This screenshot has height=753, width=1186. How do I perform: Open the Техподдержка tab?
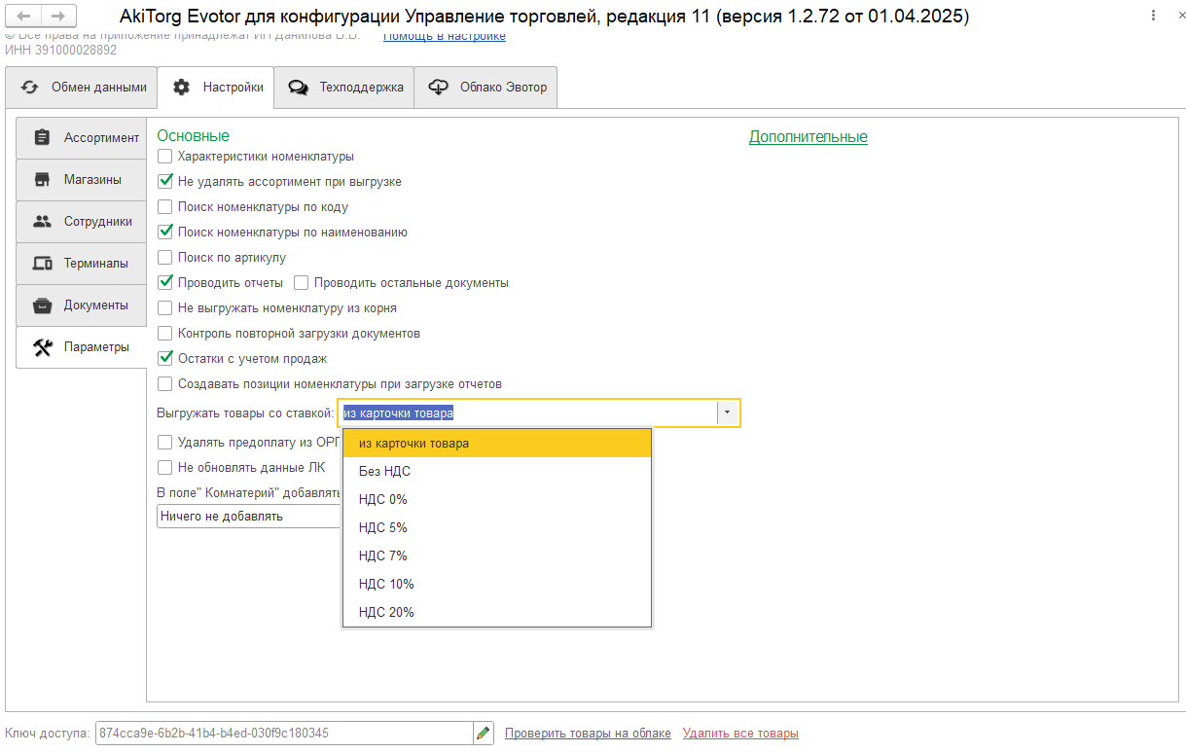pyautogui.click(x=344, y=88)
